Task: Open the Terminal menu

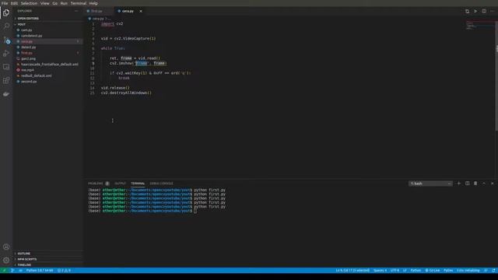Action: tap(79, 3)
